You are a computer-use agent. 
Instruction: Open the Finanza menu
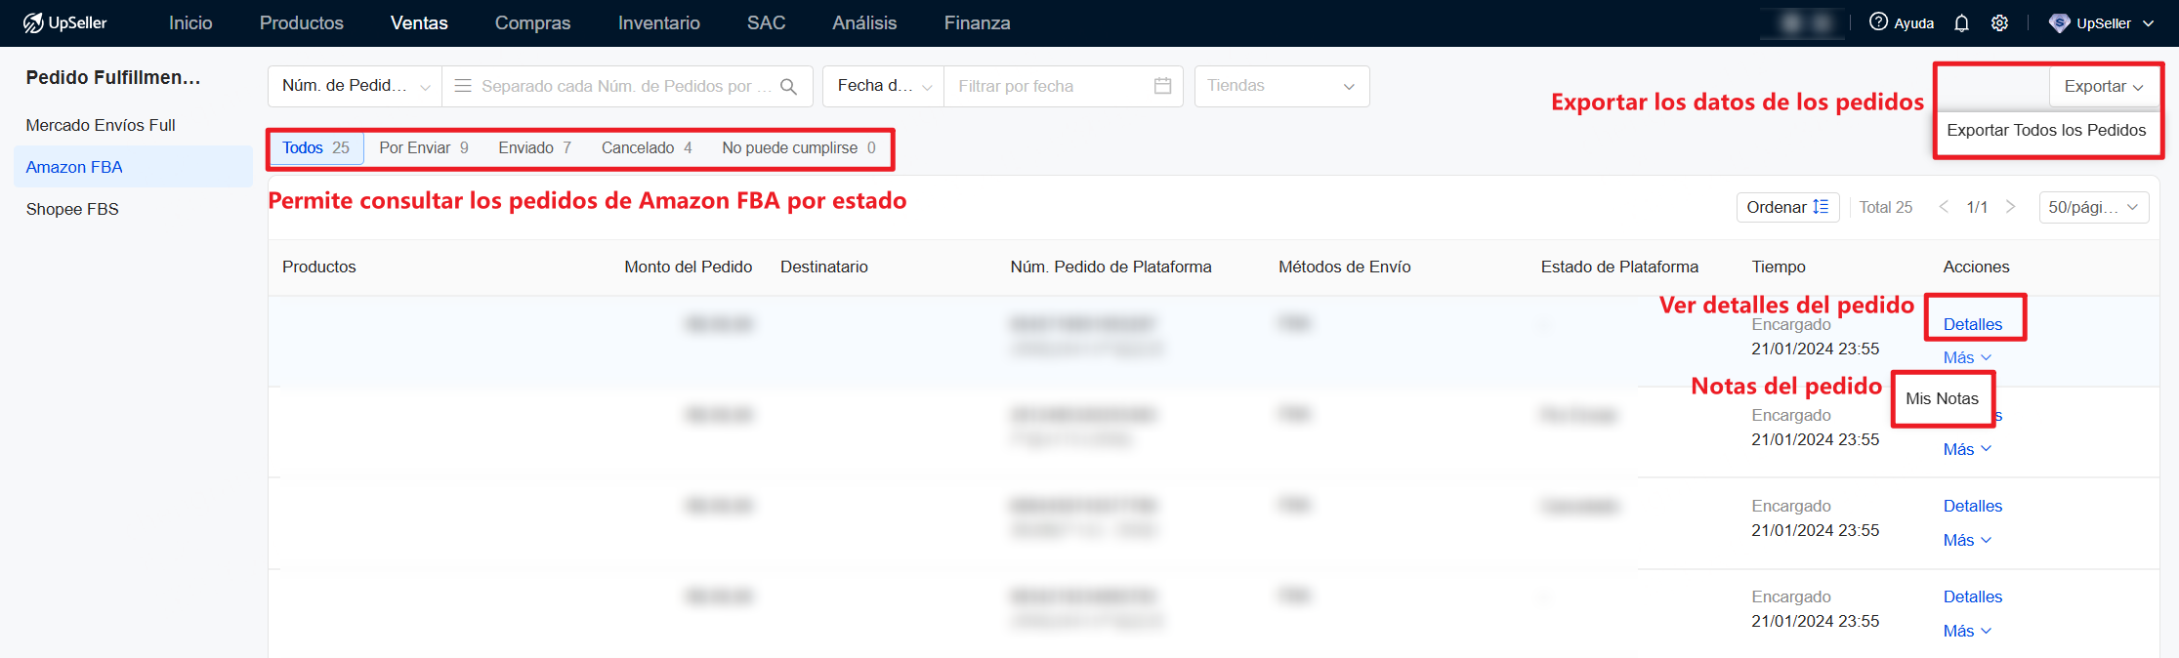coord(977,22)
